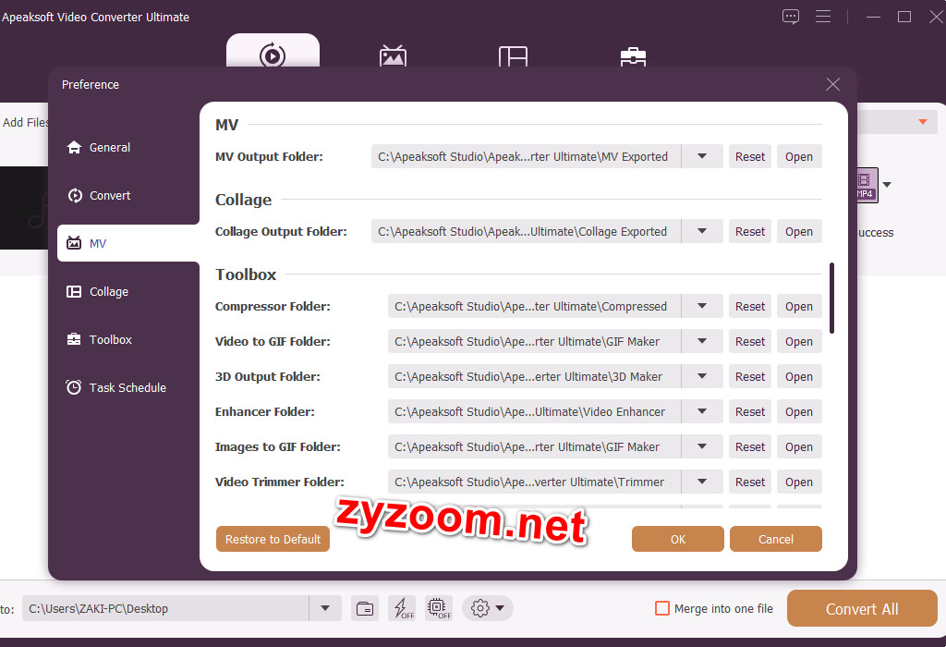
Task: Expand MV Output Folder dropdown
Action: click(702, 156)
